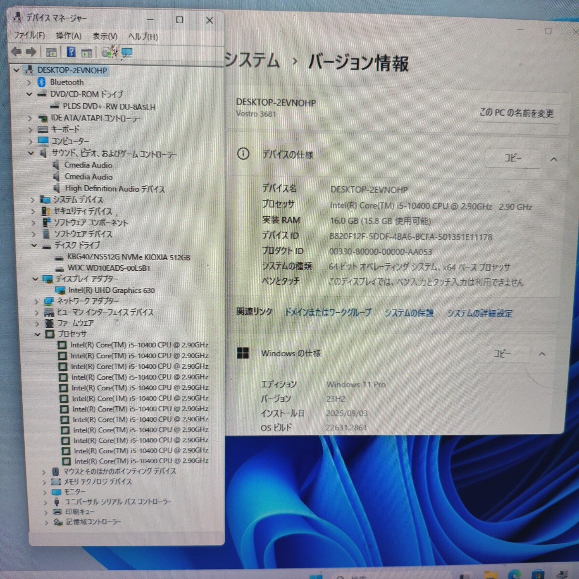
Task: Open the ヘルプ(H) menu
Action: 143,37
